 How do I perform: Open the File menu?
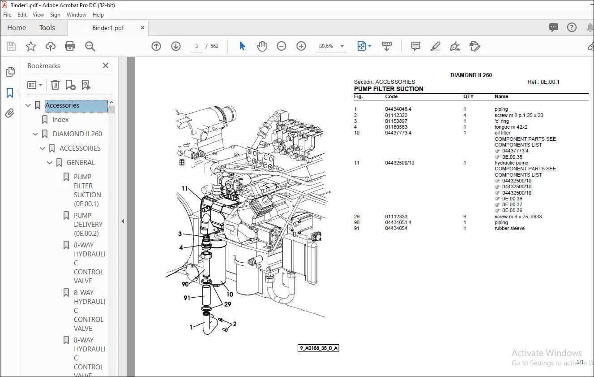coord(8,15)
